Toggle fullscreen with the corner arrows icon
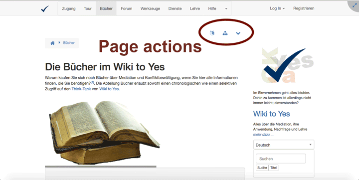The height and width of the screenshot is (180, 359). (x=355, y=5)
